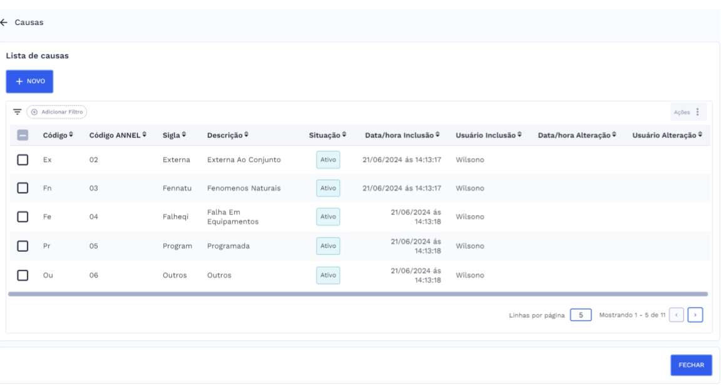Toggle the select-all header checkbox
This screenshot has width=721, height=385.
coord(23,136)
